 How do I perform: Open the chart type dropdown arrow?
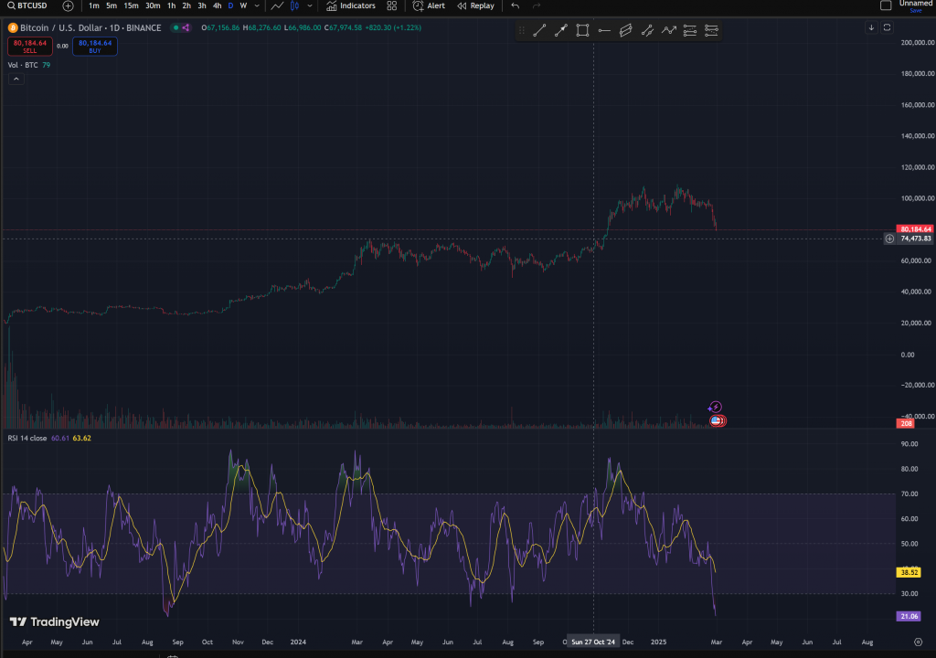(x=309, y=5)
